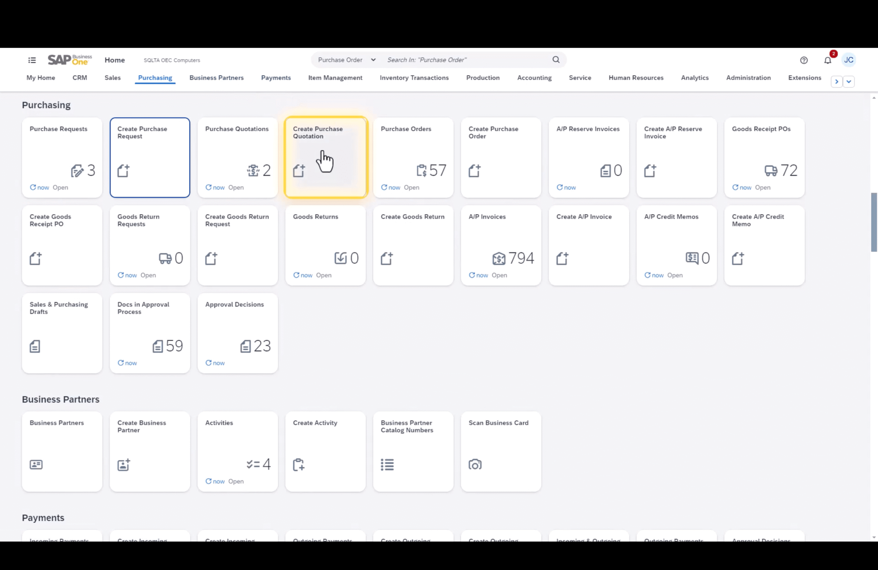Open the Purchase Orders tile
The image size is (878, 570).
coord(413,157)
